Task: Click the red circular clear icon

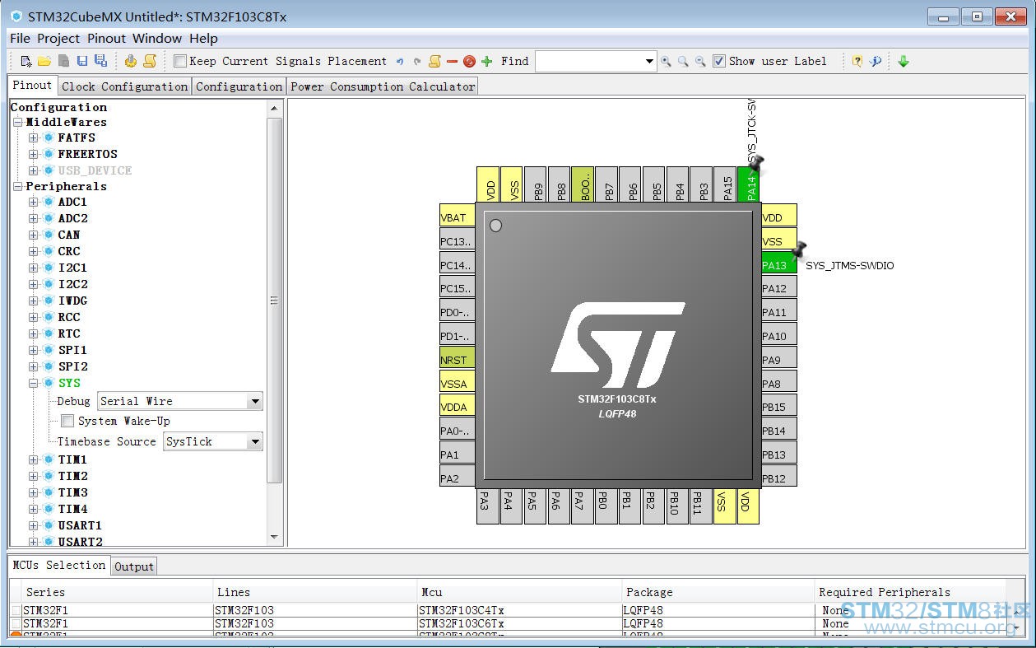Action: (x=469, y=62)
